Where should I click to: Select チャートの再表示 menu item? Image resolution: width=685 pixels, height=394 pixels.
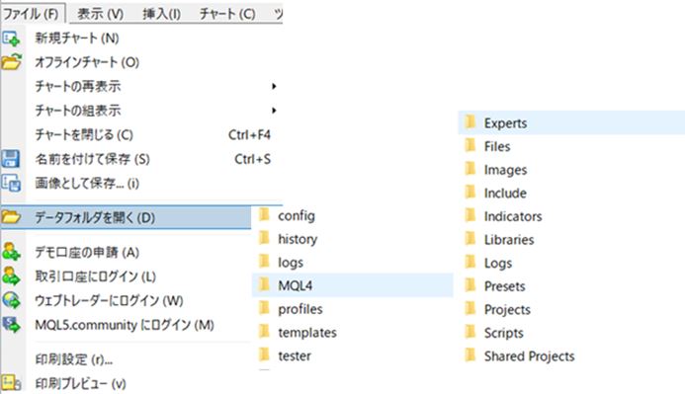pyautogui.click(x=78, y=86)
